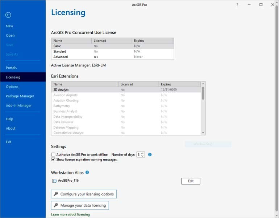Image resolution: width=279 pixels, height=218 pixels.
Task: Click the Esri Extensions scrollbar thumb
Action: pos(203,93)
